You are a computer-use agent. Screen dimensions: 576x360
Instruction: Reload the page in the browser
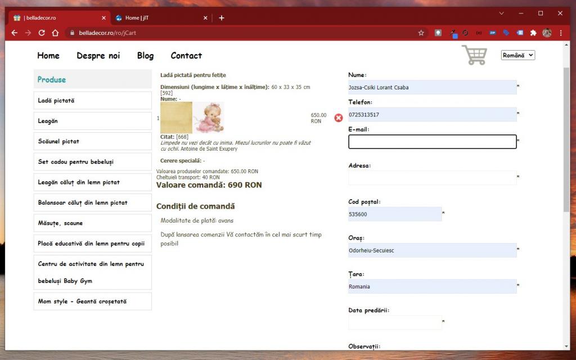[x=42, y=33]
